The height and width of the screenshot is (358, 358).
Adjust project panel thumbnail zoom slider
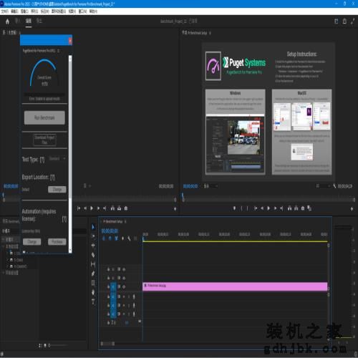(x=58, y=345)
